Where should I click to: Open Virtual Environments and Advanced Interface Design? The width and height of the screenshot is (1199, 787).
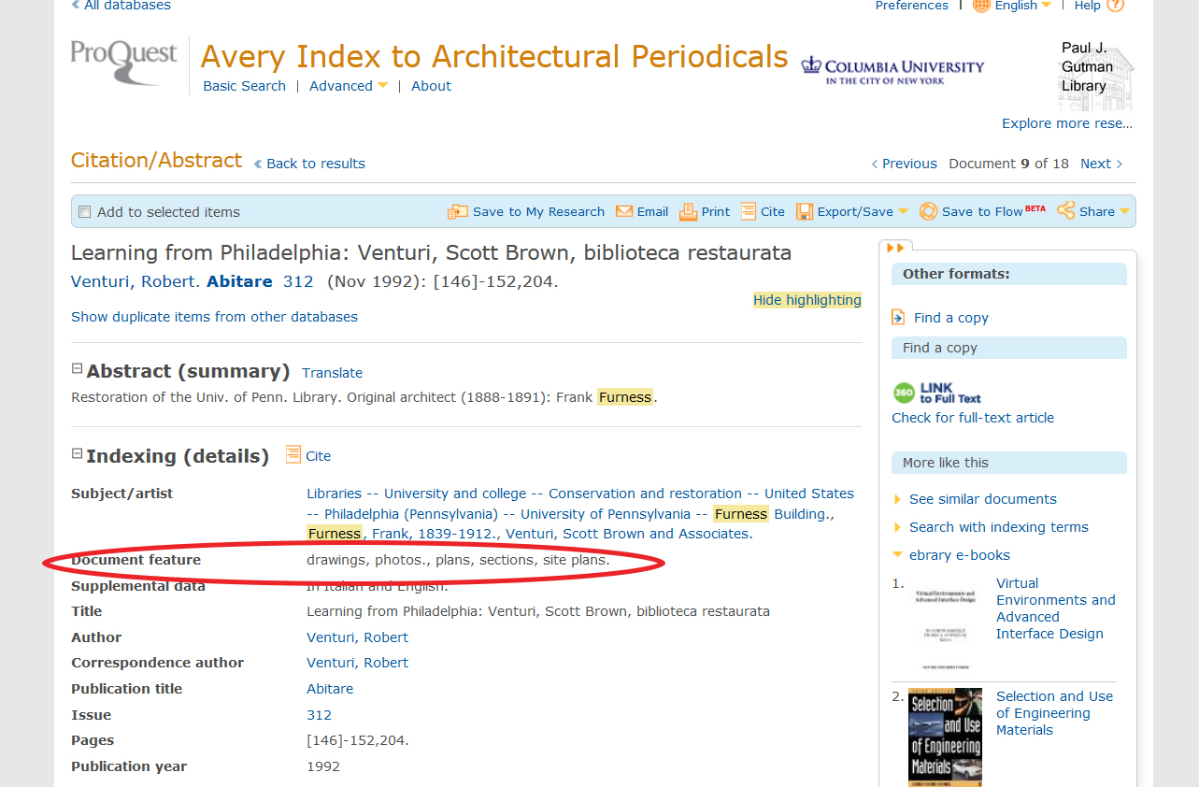click(x=1055, y=608)
